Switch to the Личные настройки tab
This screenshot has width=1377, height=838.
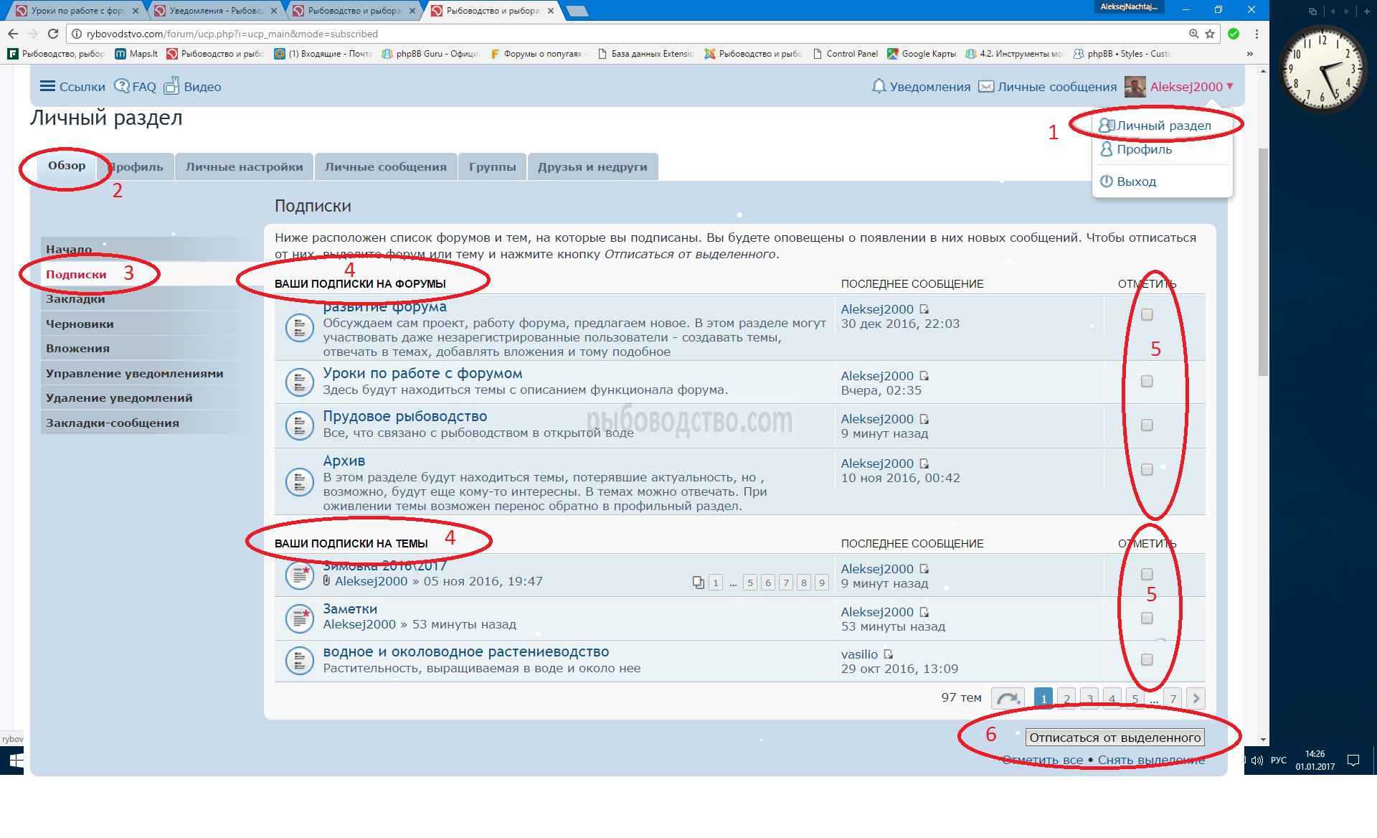tap(244, 166)
